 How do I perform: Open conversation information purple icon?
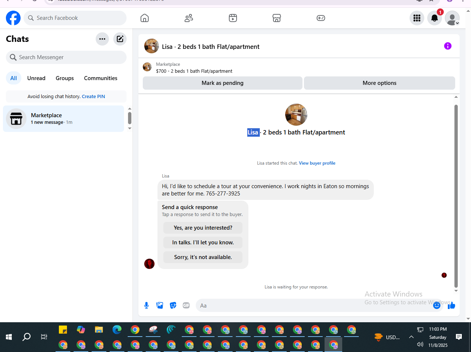click(x=448, y=46)
